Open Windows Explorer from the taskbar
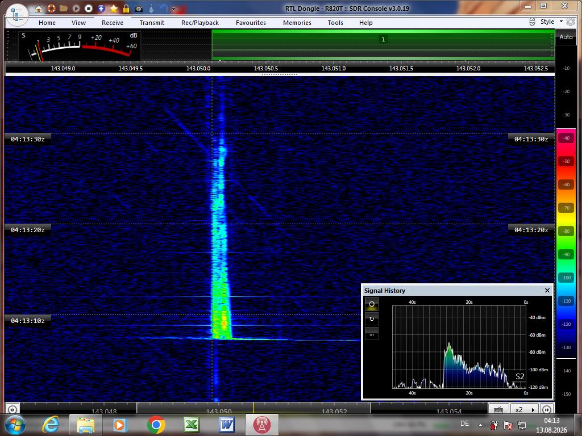This screenshot has width=582, height=436. click(x=85, y=425)
